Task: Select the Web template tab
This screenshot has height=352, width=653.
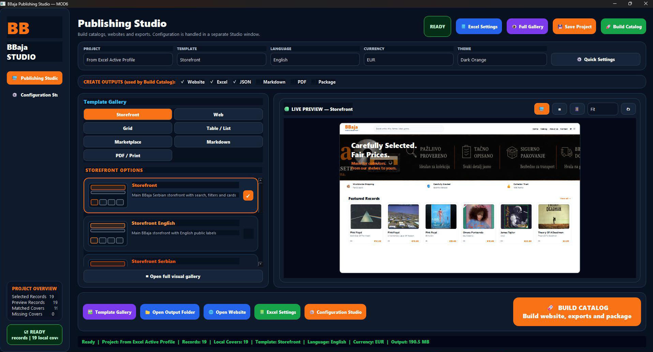Action: (x=219, y=115)
